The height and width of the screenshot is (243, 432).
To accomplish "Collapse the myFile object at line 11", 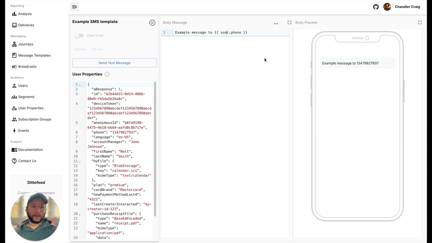I will [80, 161].
